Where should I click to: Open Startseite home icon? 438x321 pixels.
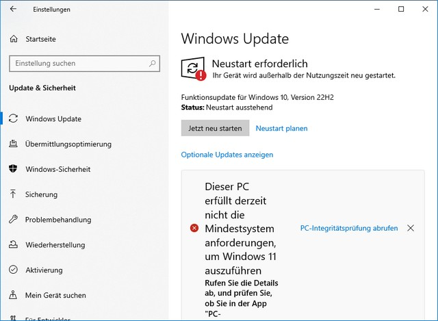[x=14, y=39]
